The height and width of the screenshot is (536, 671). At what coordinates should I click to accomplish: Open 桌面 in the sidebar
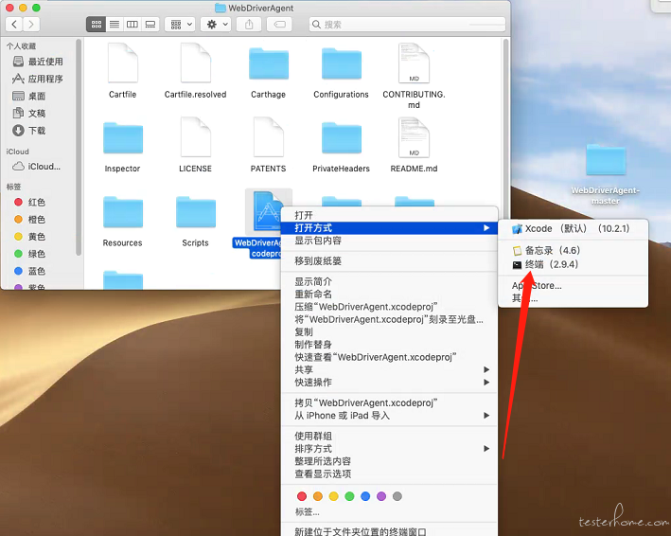tap(29, 96)
